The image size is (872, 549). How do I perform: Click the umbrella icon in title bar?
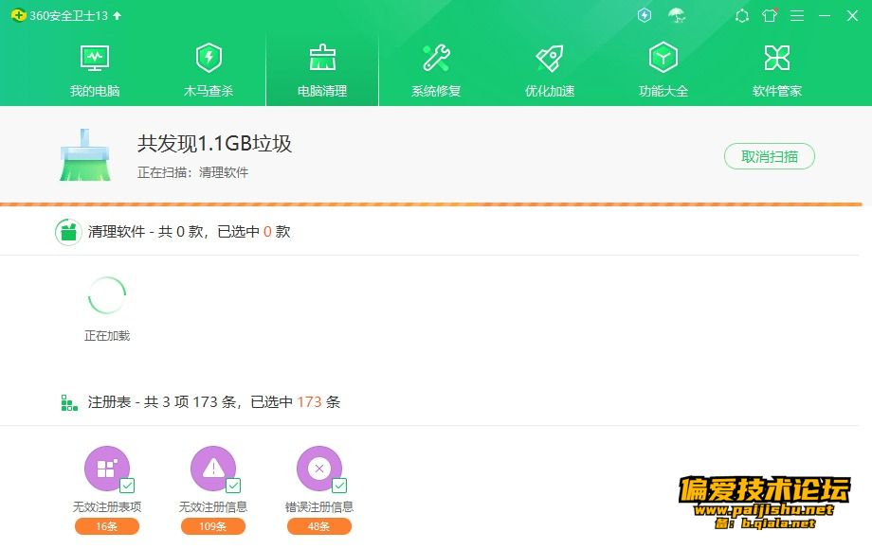(x=677, y=15)
